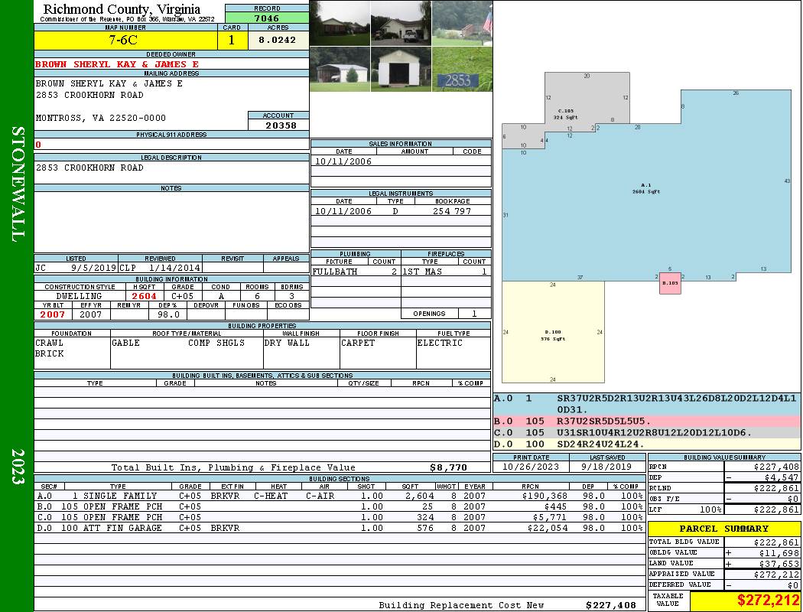Select the GABLE roof type cell
The width and height of the screenshot is (803, 612).
pos(187,353)
